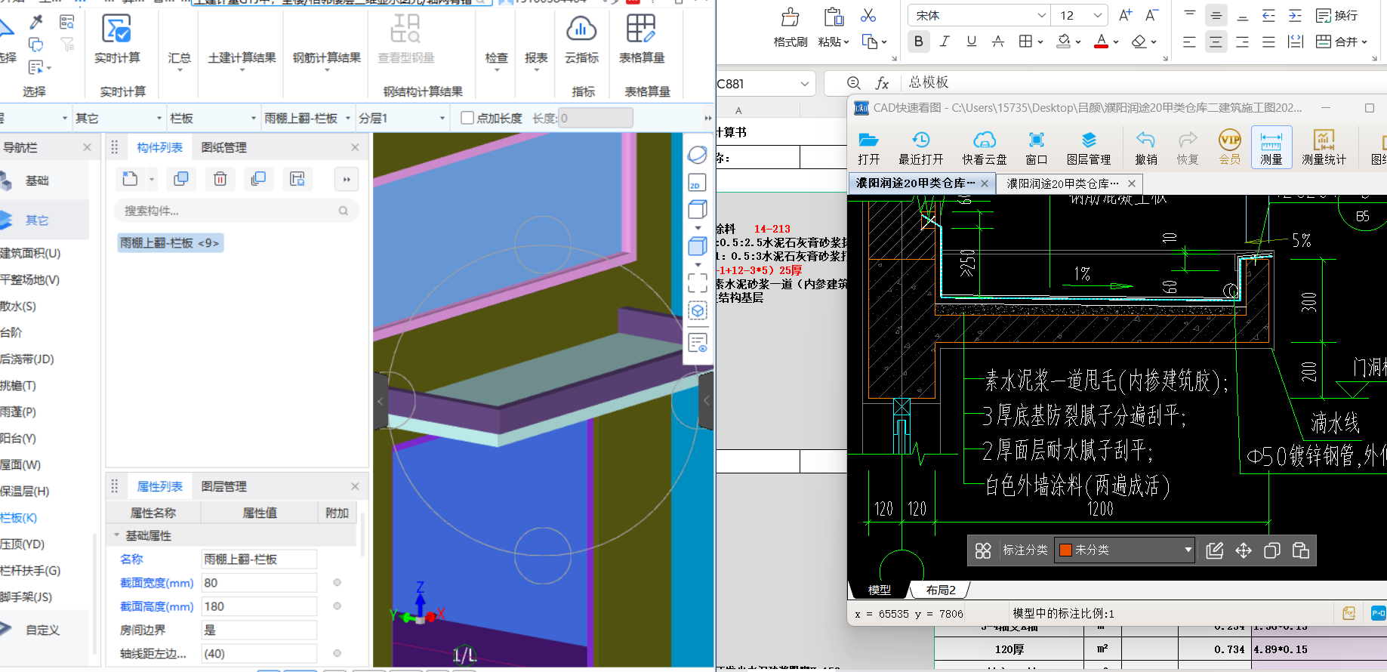Click the fill color bucket swatch
This screenshot has height=672, width=1387.
tap(1064, 42)
